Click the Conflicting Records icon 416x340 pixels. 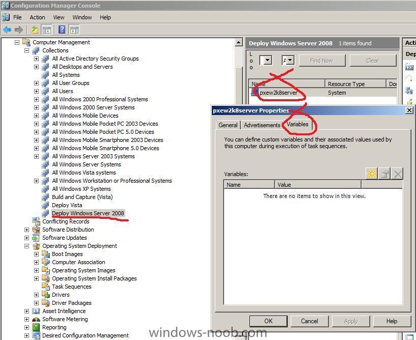36,221
